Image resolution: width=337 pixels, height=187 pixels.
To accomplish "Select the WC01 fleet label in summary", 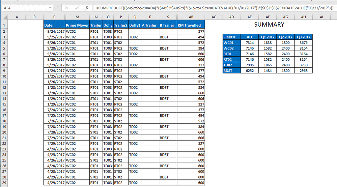I will 232,43.
